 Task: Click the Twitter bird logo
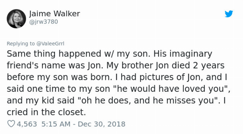[229, 14]
